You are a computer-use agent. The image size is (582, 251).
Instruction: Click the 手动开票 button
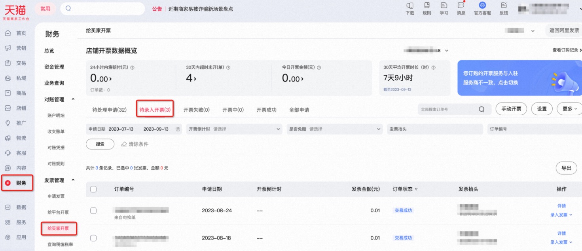point(511,109)
